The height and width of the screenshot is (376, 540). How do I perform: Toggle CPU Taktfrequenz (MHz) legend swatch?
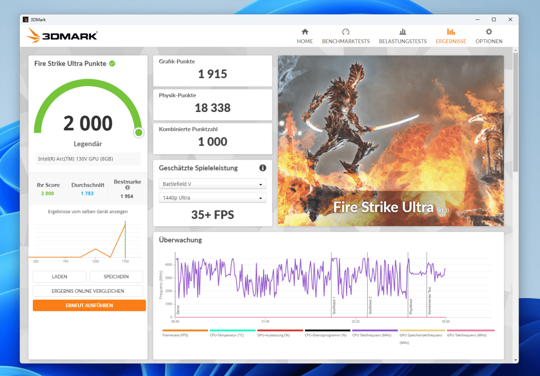375,330
